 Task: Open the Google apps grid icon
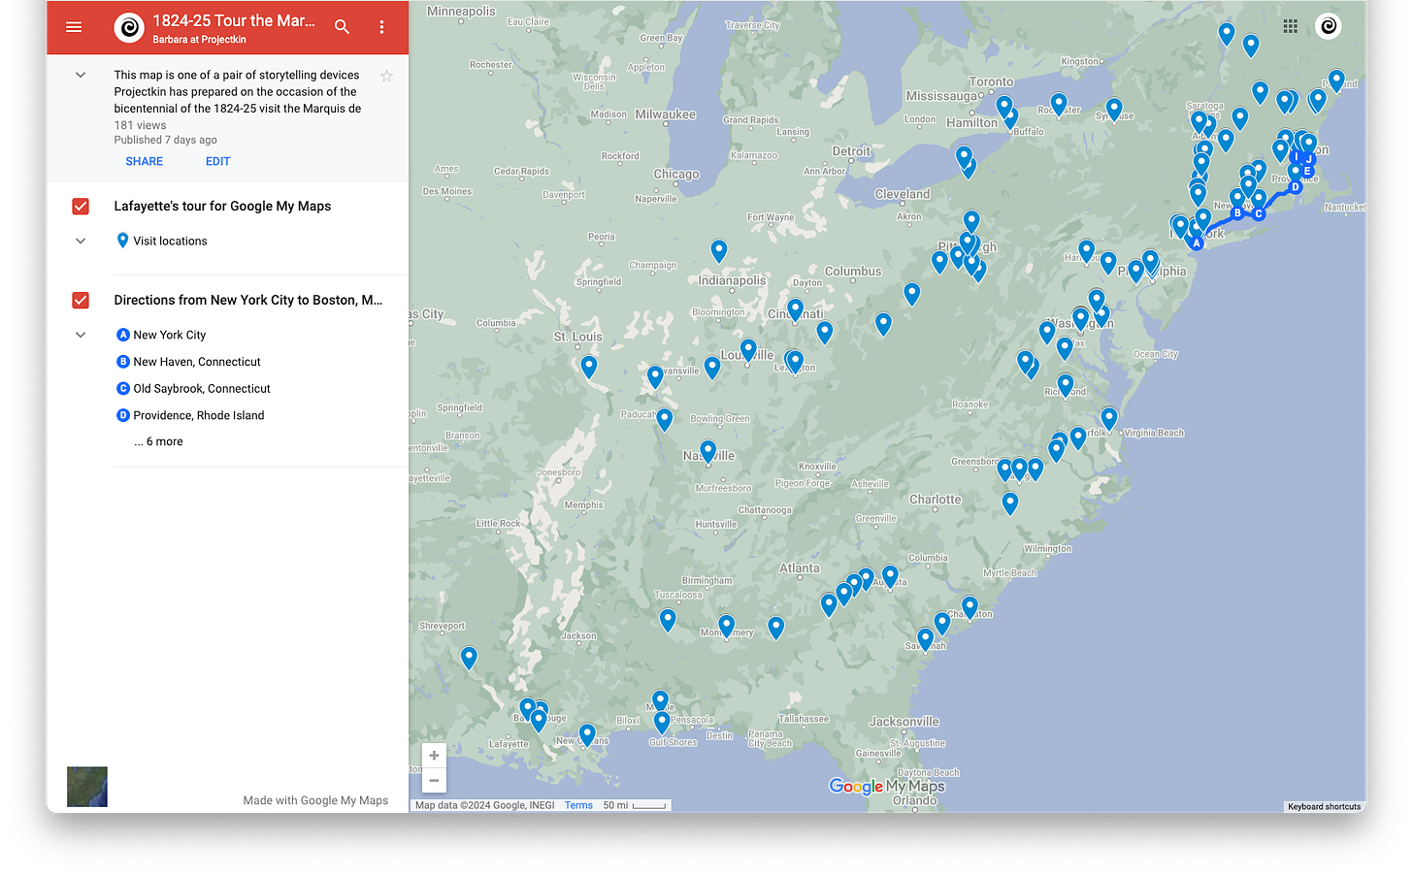click(1290, 26)
